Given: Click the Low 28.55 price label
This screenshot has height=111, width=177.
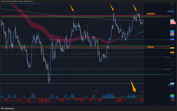Looking at the screenshot, I should click(171, 85).
